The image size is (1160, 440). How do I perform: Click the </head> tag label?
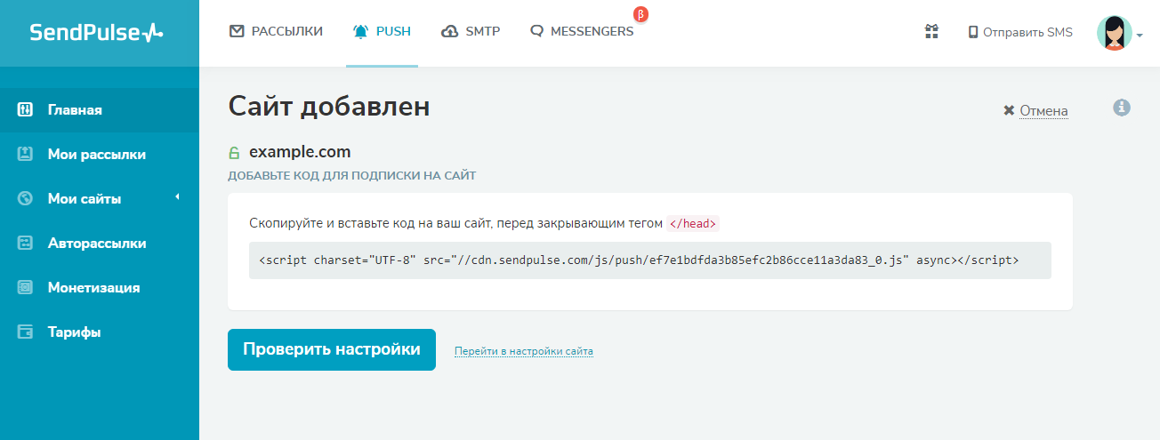pos(693,224)
